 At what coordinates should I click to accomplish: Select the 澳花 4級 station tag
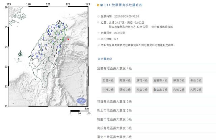coord(142,80)
